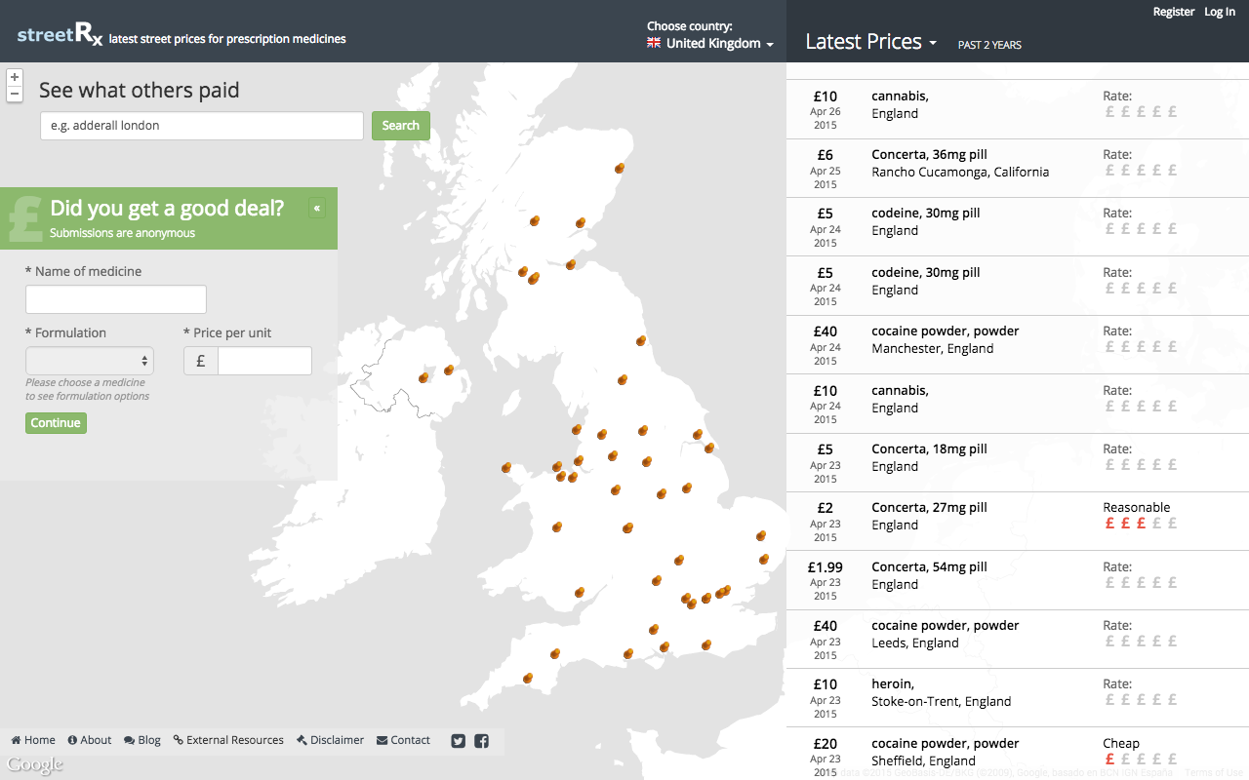Open the Twitter icon link
The image size is (1249, 780).
[459, 741]
